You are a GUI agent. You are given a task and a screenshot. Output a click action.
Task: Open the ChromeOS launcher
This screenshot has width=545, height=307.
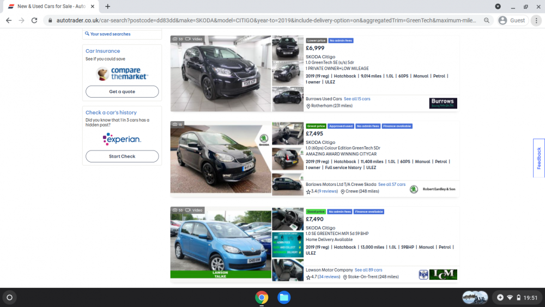click(x=10, y=298)
